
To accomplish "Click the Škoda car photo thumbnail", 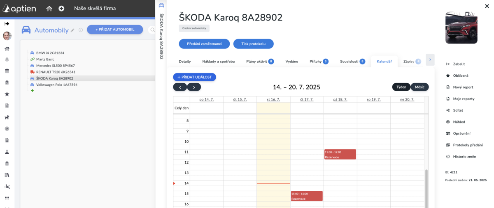I will coord(461,27).
